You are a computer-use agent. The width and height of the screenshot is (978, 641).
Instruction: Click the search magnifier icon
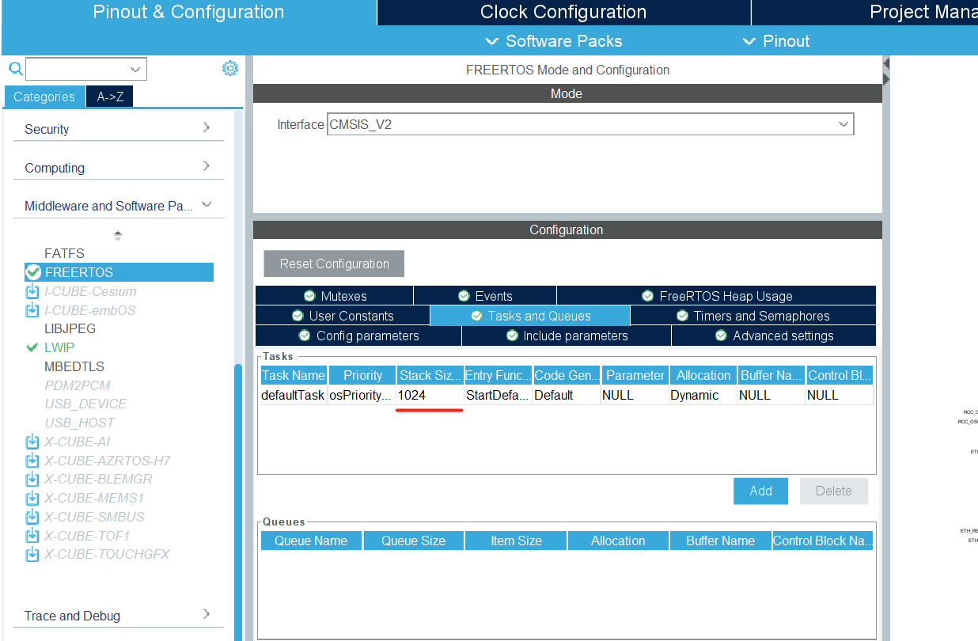point(15,69)
